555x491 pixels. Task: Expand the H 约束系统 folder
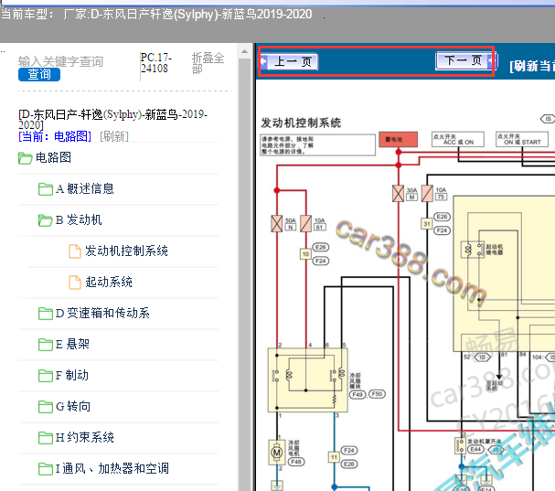click(x=85, y=438)
